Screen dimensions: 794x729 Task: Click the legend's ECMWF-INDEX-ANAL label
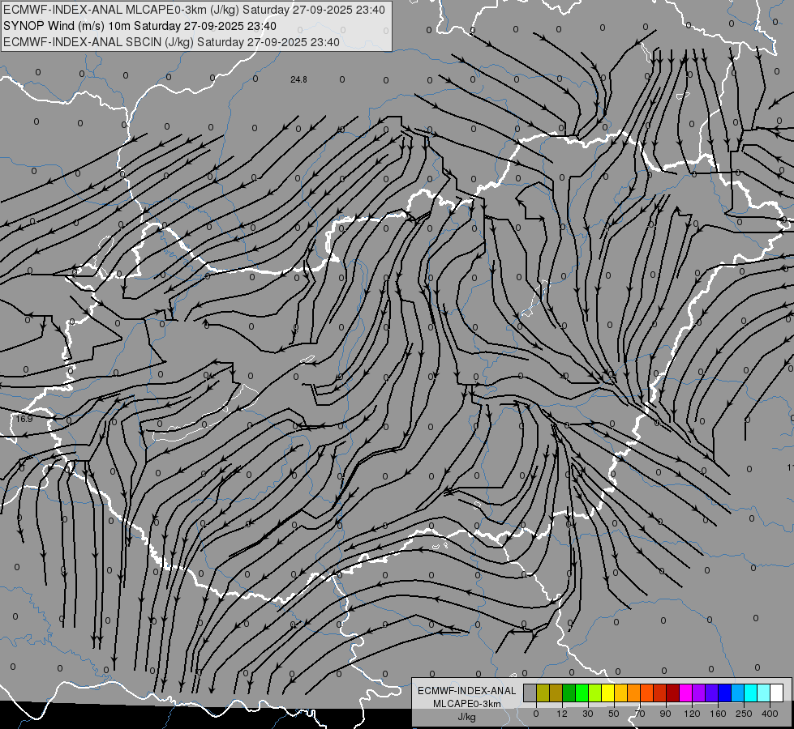[467, 691]
